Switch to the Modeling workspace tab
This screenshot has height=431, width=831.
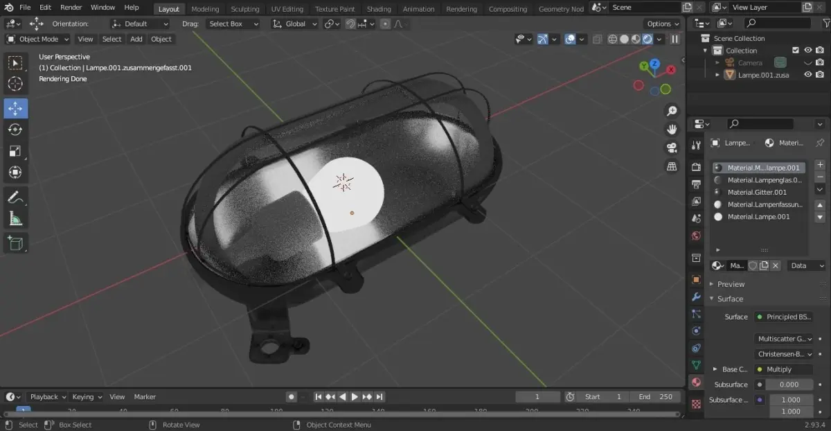[x=205, y=9]
